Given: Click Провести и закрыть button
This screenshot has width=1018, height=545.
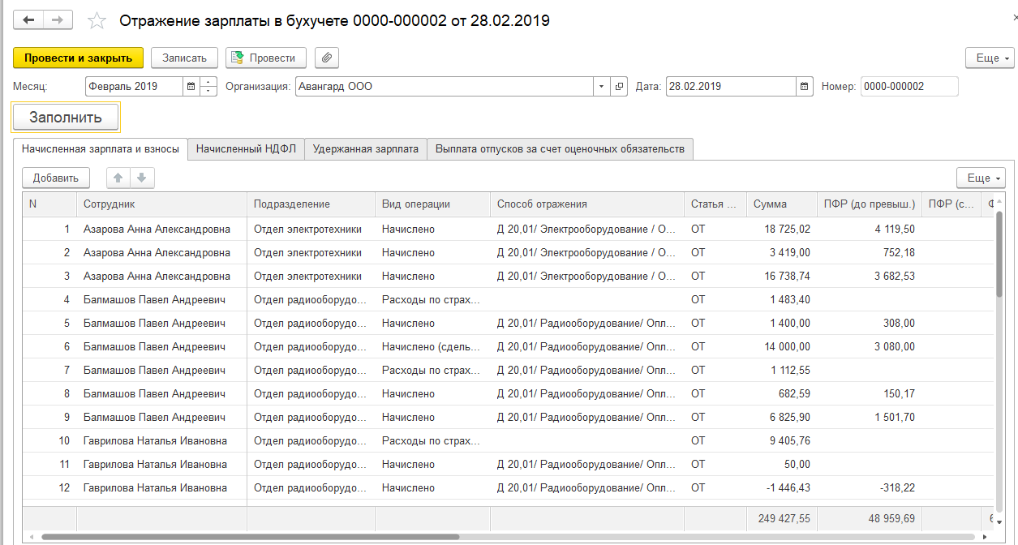Looking at the screenshot, I should coord(78,58).
